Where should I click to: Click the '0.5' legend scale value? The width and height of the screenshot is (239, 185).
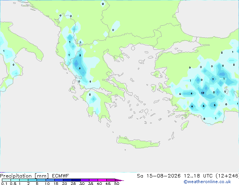(13, 183)
